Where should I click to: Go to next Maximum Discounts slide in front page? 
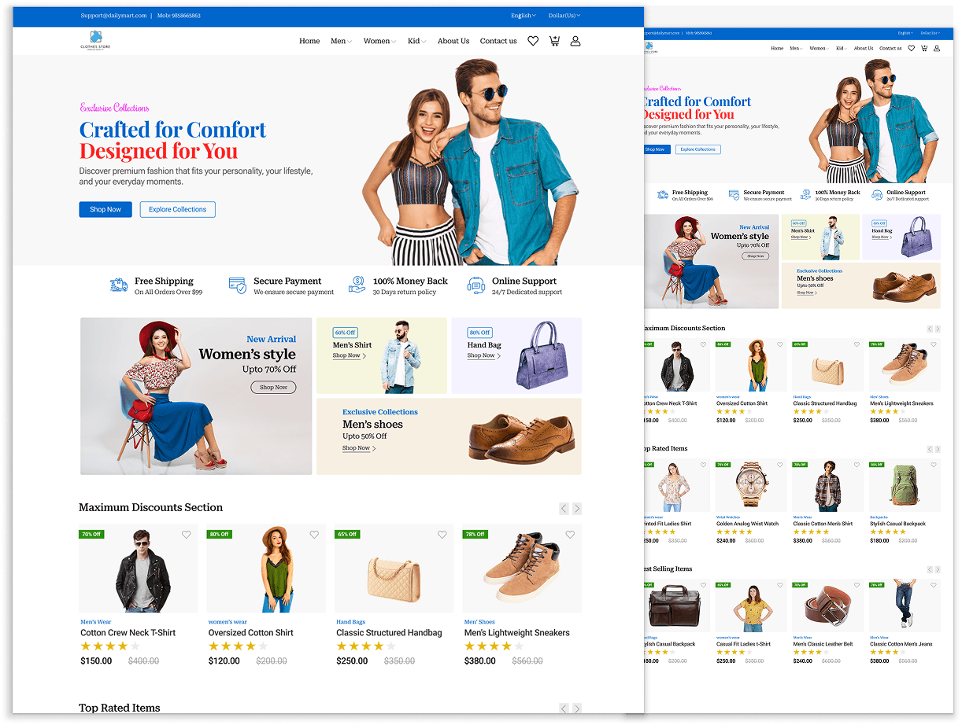pos(577,509)
